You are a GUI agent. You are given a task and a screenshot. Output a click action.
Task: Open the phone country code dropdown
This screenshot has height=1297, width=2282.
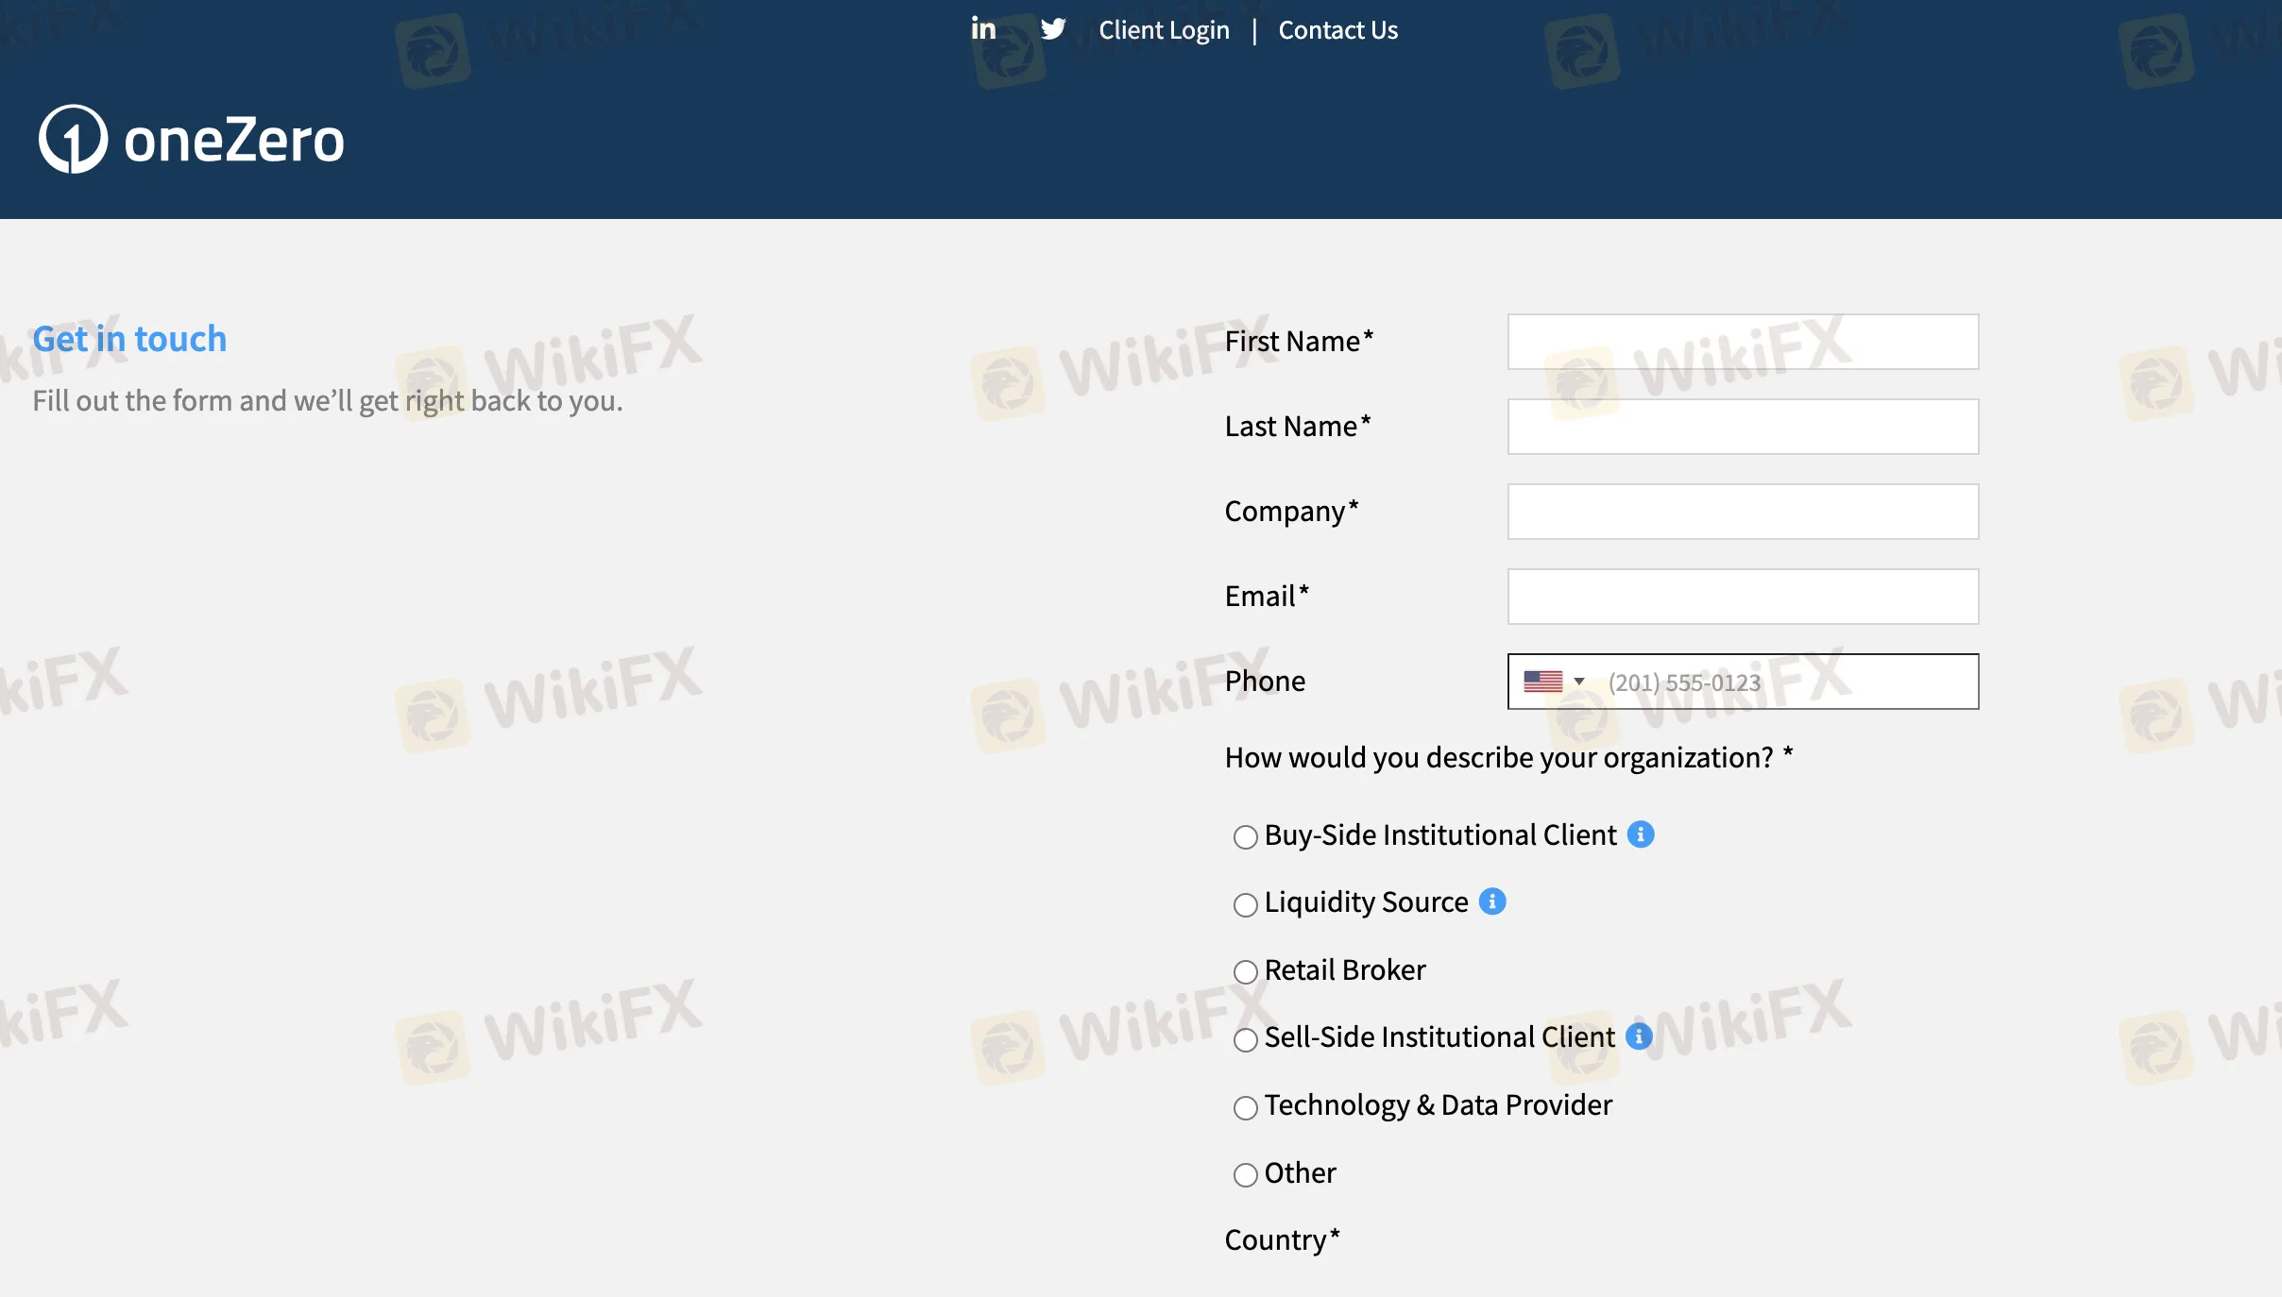(1552, 682)
